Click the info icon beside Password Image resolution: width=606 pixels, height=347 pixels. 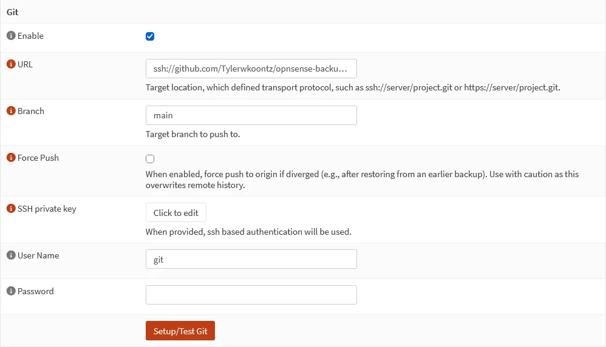point(11,291)
